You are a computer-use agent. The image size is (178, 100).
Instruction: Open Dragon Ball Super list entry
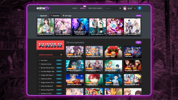click(x=48, y=75)
